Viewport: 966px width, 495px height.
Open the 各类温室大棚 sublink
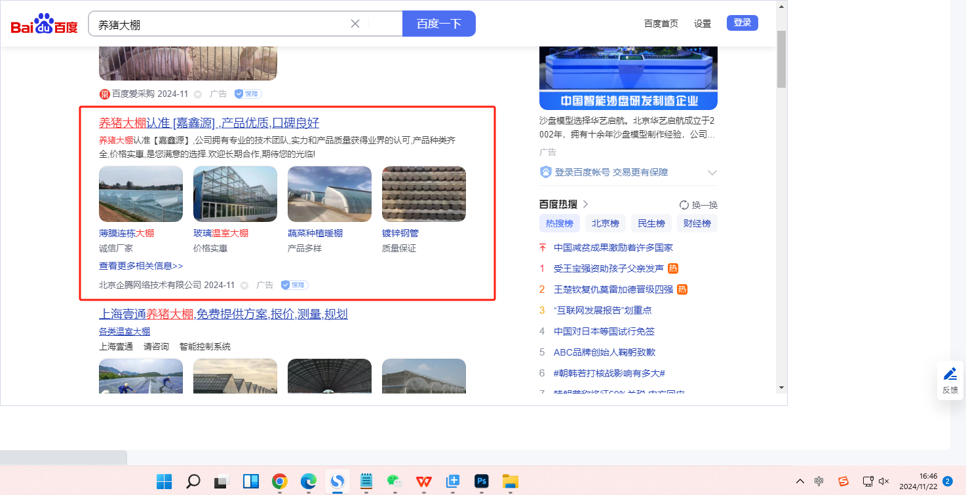click(125, 331)
